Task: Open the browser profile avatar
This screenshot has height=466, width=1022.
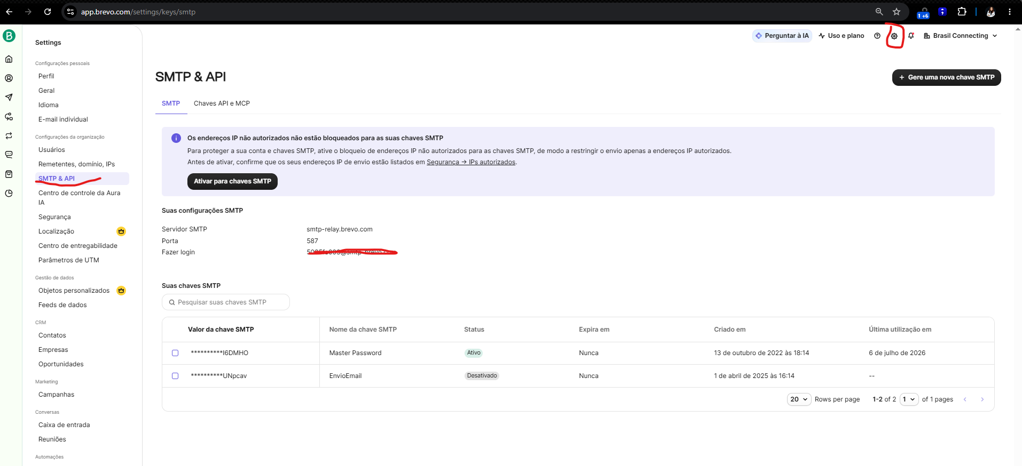Action: (x=990, y=12)
